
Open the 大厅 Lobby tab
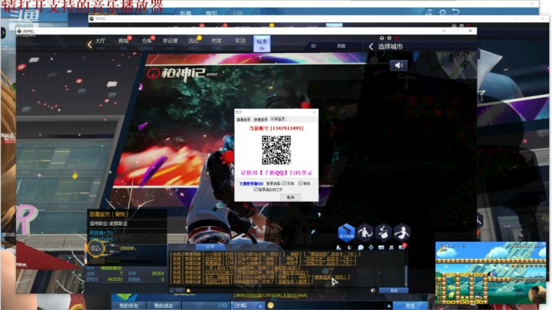coord(100,43)
